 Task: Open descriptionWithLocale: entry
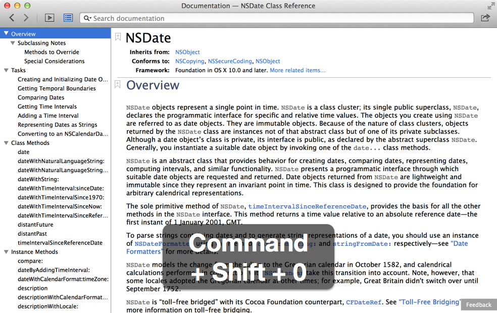click(48, 306)
